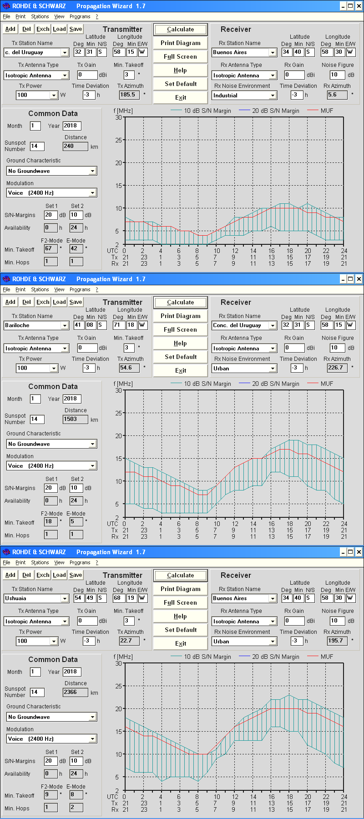364x819 pixels.
Task: Click the Rohde & Schwarz icon in the Bariloche window title bar
Action: tap(6, 279)
